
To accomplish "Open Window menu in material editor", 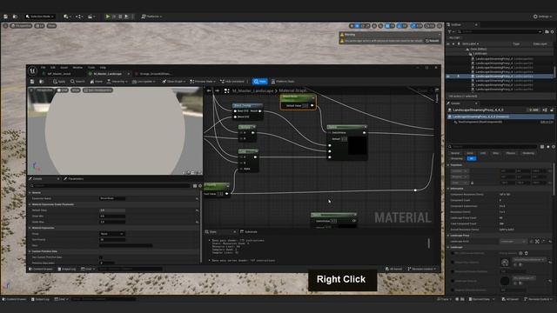I will (77, 68).
